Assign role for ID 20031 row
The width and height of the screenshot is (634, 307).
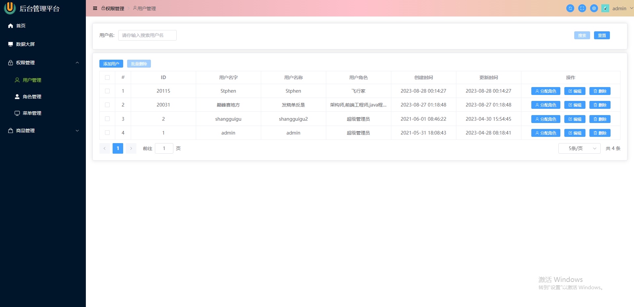[x=546, y=105]
